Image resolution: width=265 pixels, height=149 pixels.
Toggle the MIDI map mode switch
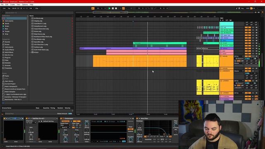tap(248, 8)
